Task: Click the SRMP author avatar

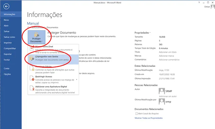Action: 162,91
